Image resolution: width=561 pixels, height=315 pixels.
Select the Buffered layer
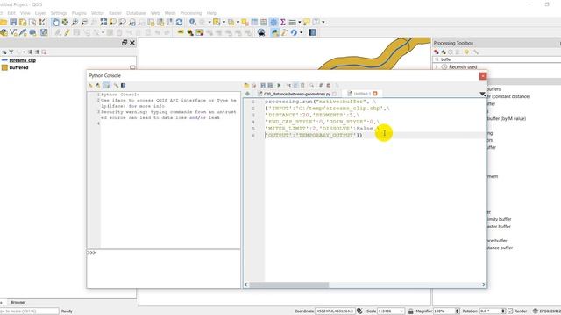(18, 67)
